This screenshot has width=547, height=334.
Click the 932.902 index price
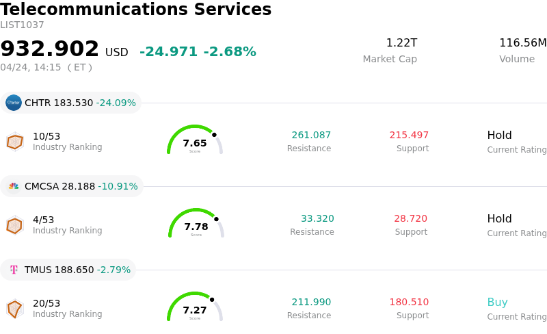50,49
